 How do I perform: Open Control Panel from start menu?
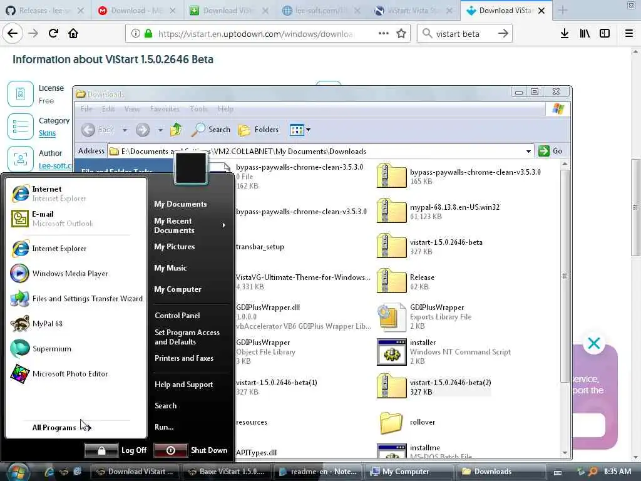177,316
